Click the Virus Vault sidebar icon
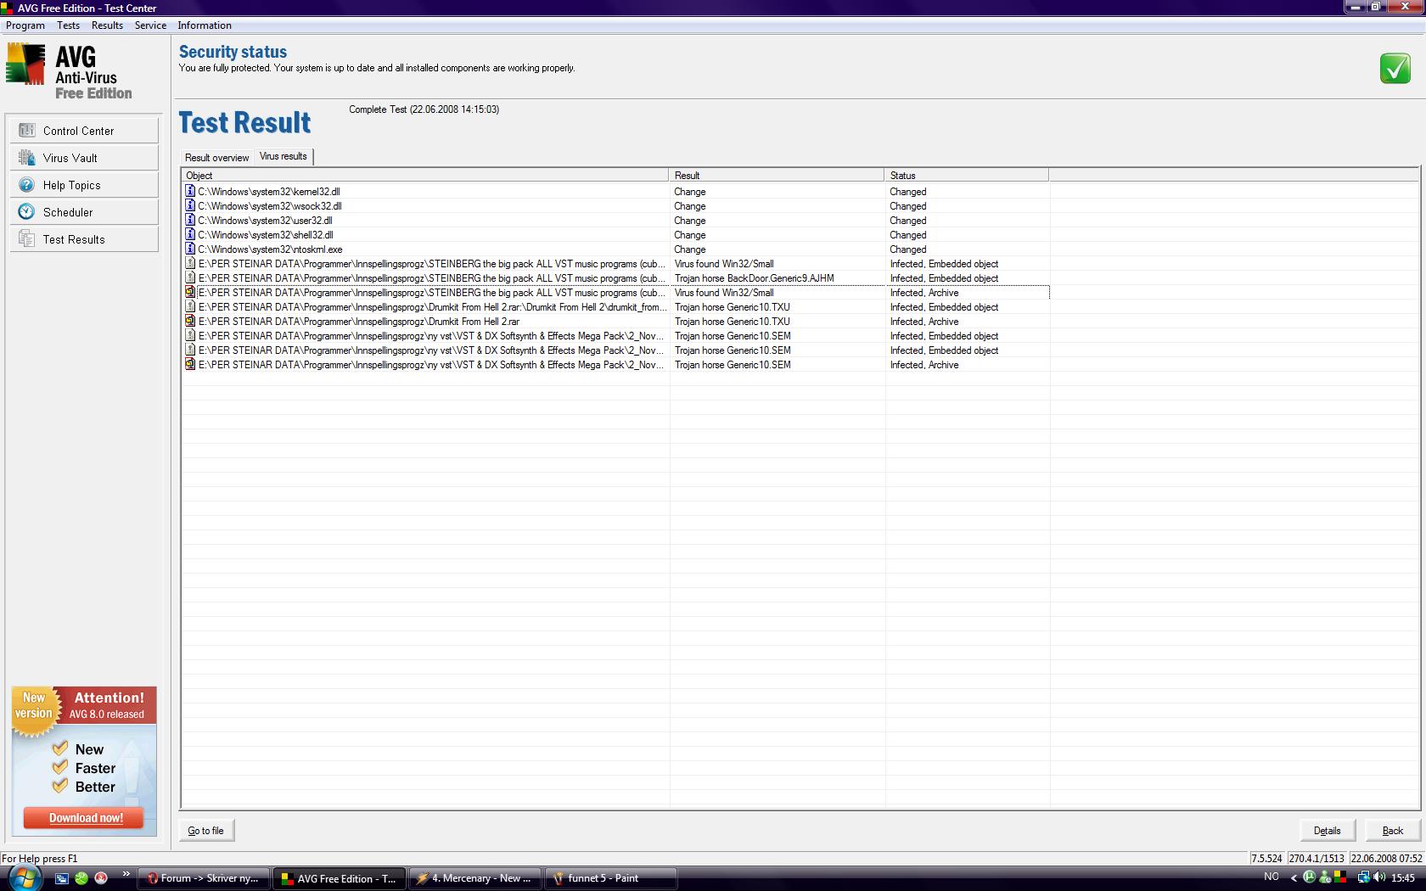The height and width of the screenshot is (891, 1426). point(27,158)
